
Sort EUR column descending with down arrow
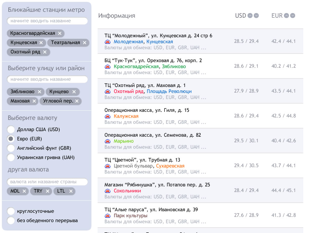coord(293,16)
